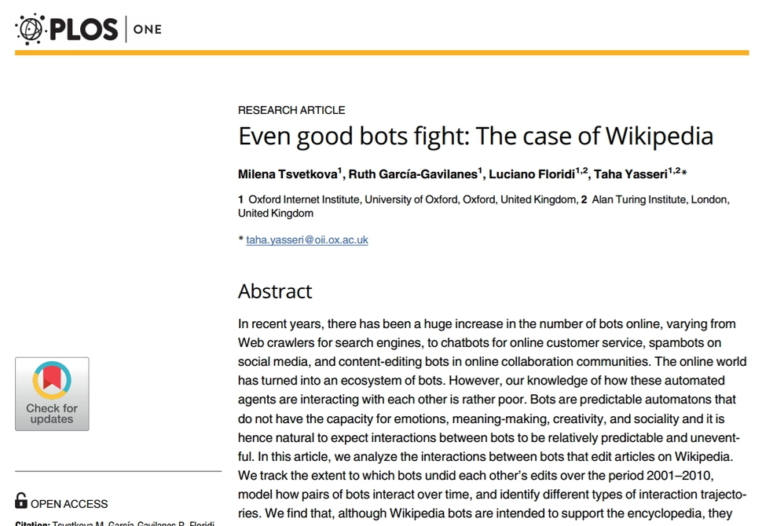762x526 pixels.
Task: Click the Check for updates badge
Action: [52, 394]
